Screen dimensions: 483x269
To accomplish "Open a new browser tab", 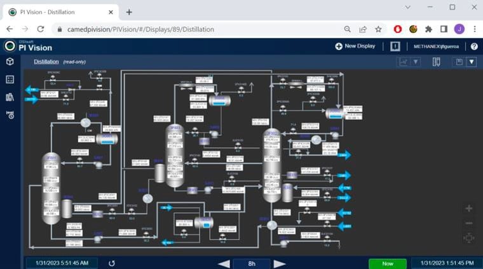I will tap(129, 11).
